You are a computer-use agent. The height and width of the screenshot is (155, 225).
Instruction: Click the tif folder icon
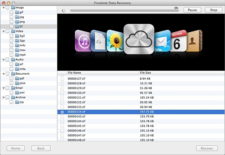click(x=17, y=26)
